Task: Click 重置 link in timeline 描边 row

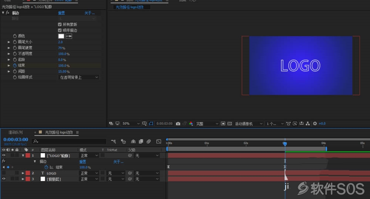Action: pyautogui.click(x=83, y=162)
